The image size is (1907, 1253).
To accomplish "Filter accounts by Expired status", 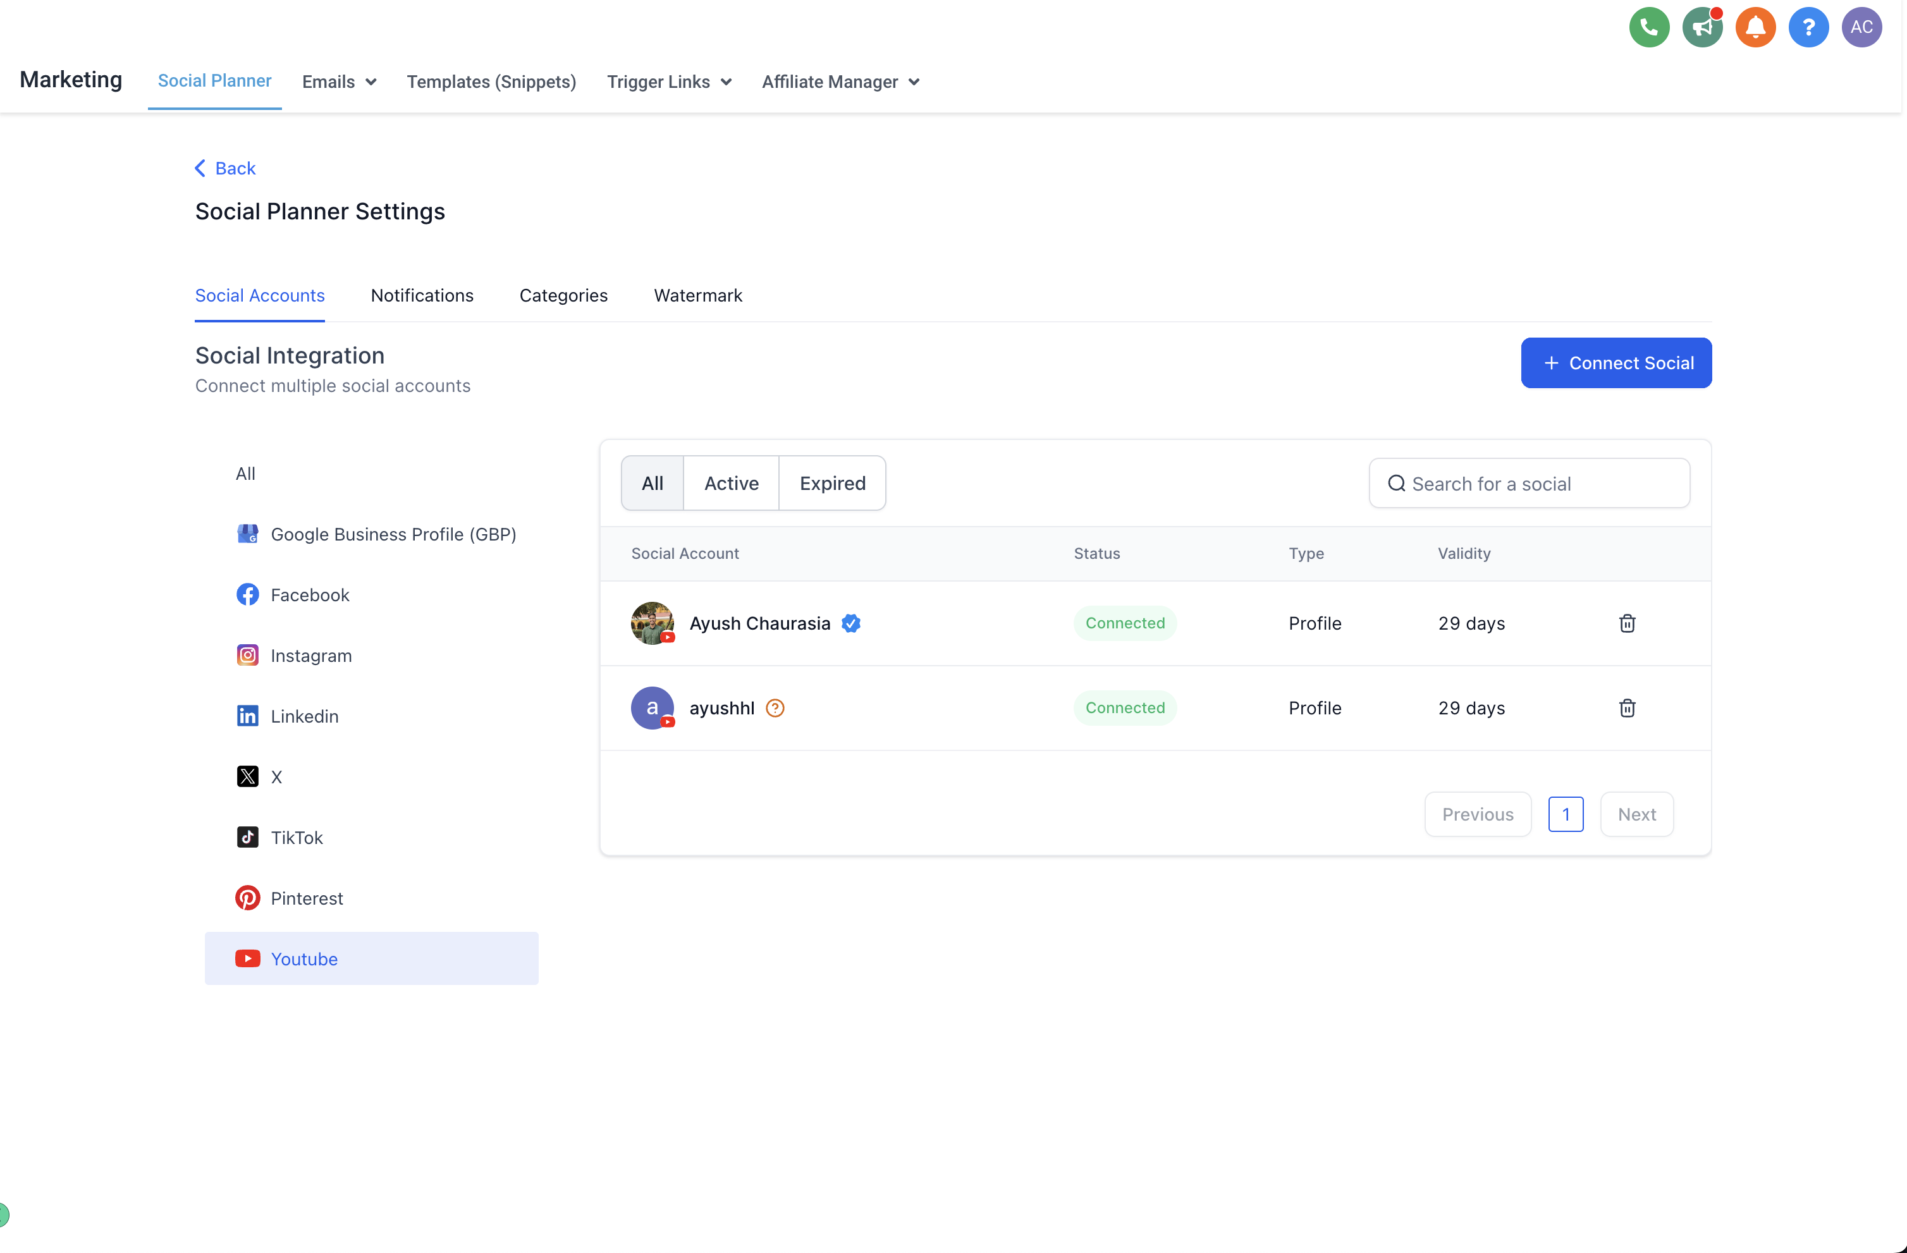I will coord(831,483).
